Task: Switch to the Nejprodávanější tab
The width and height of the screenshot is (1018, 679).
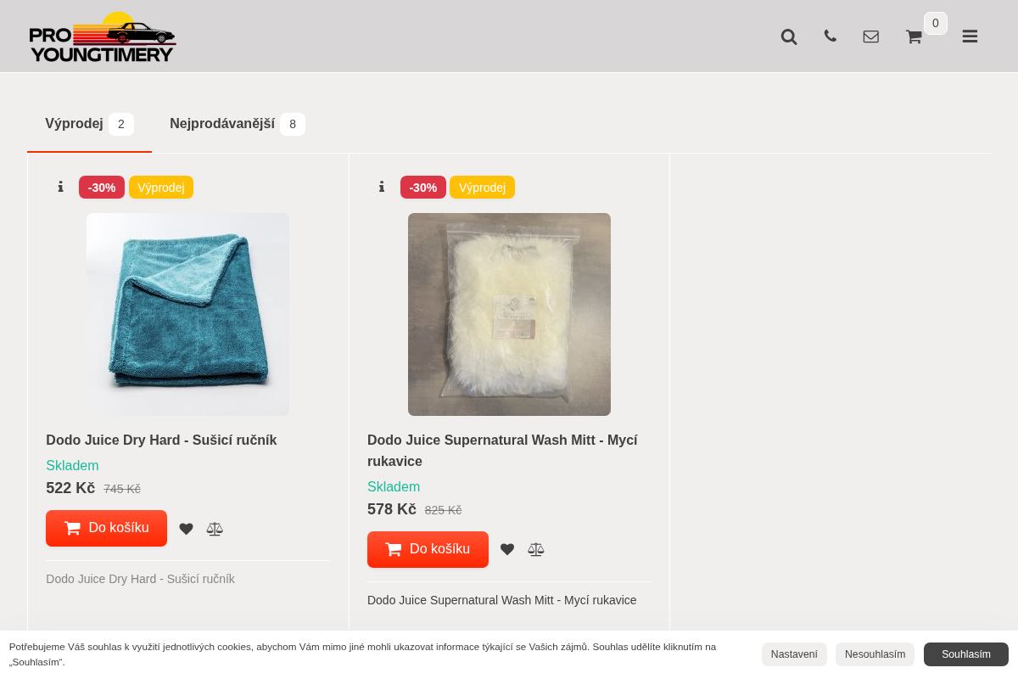Action: (x=238, y=124)
